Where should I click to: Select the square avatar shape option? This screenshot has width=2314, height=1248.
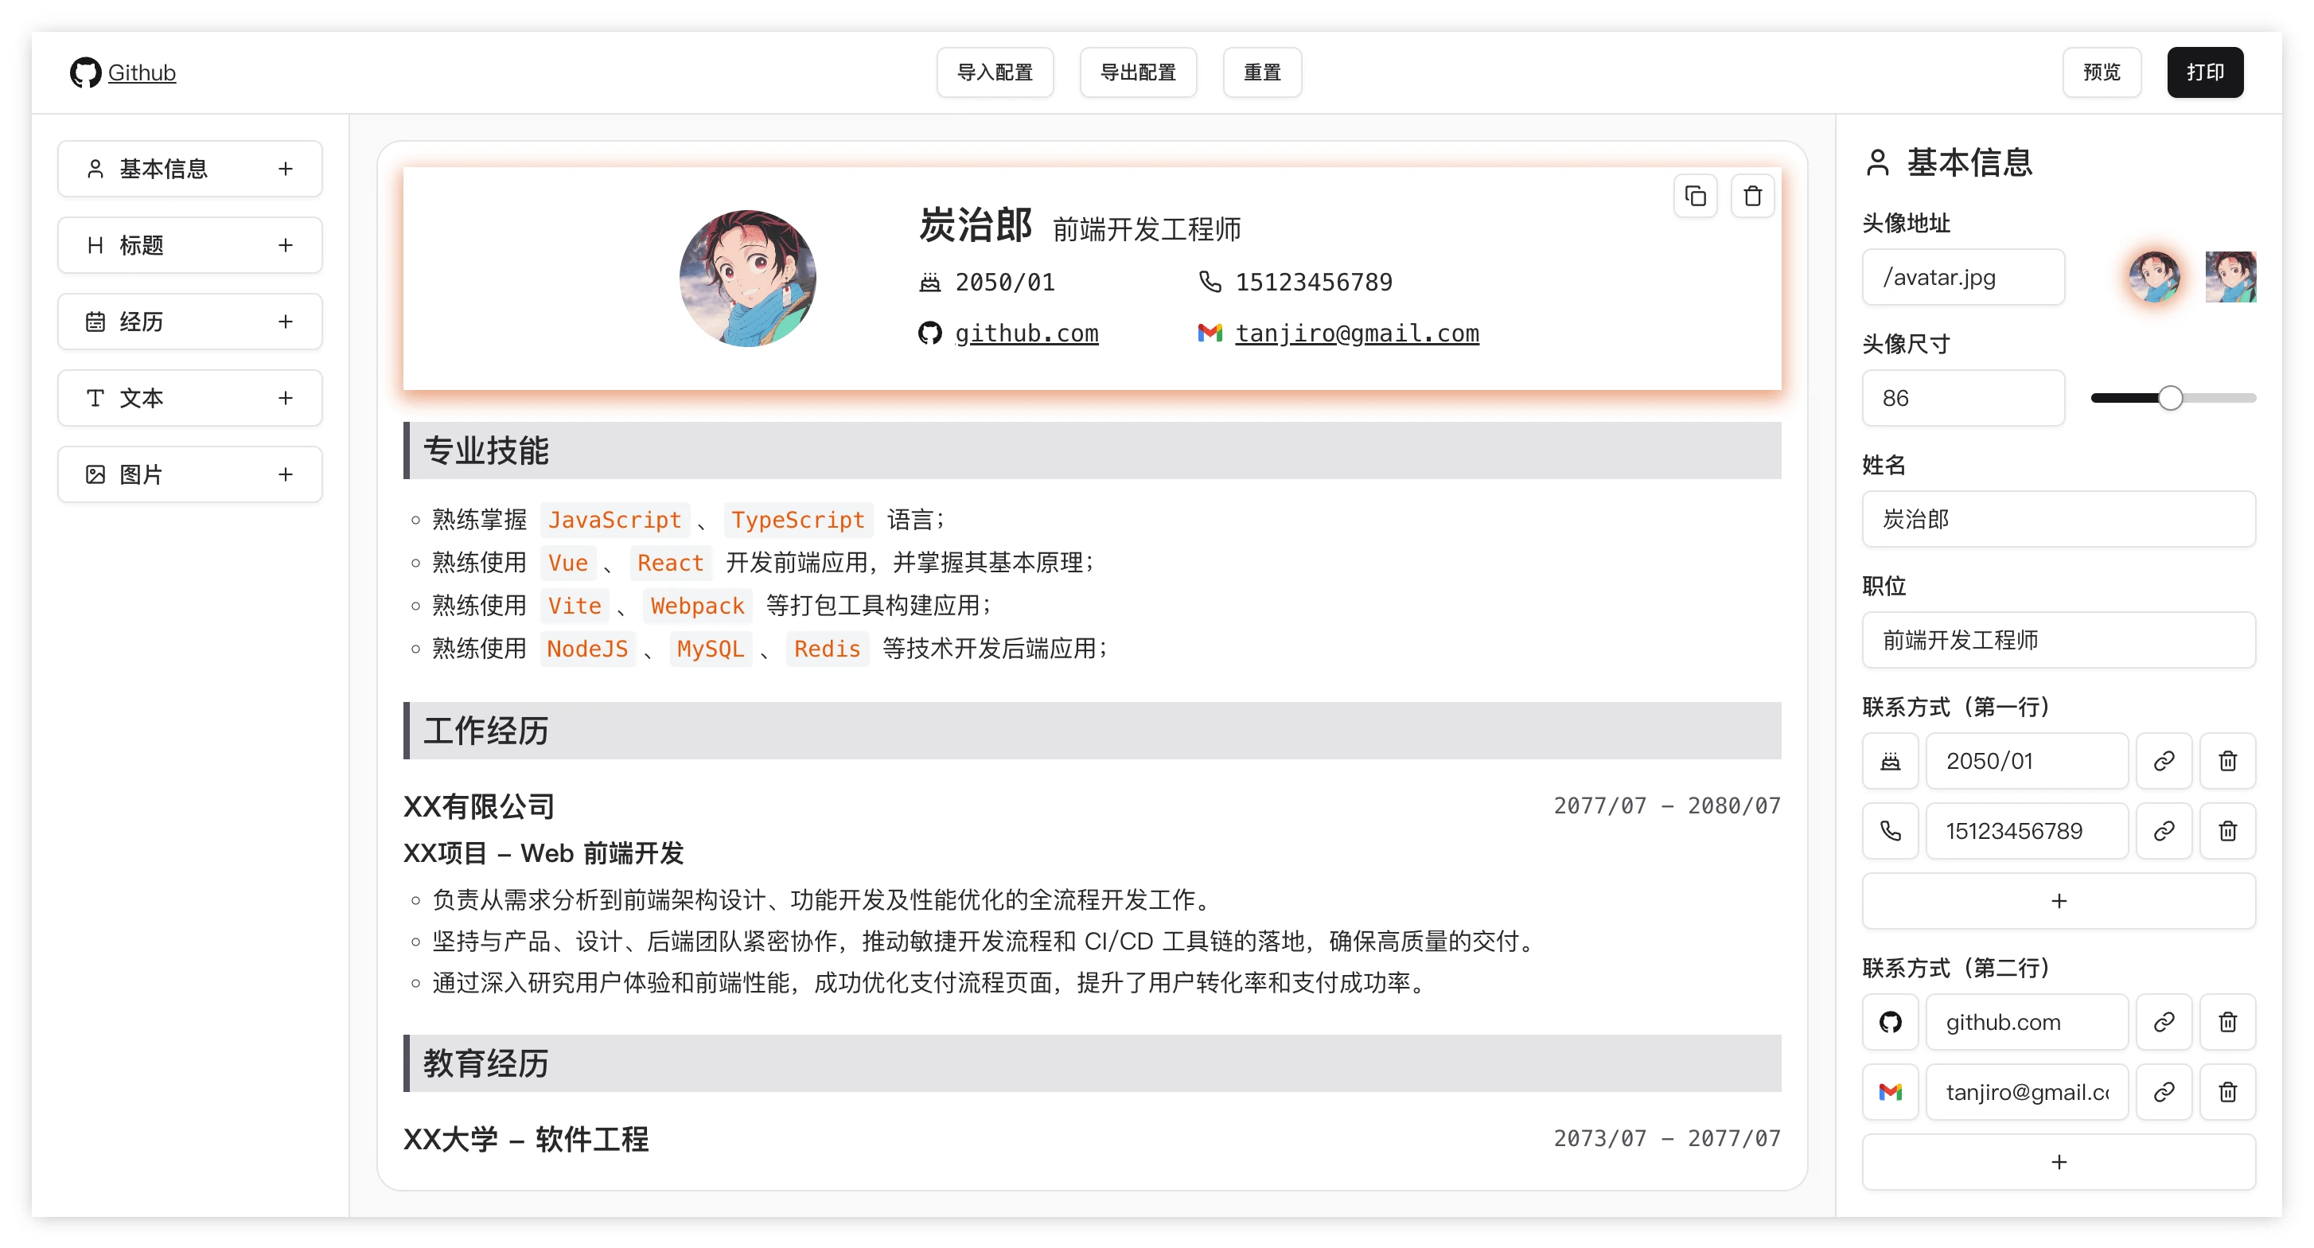(x=2230, y=277)
